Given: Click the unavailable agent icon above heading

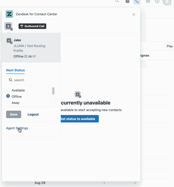Looking at the screenshot, I should pos(78,95).
